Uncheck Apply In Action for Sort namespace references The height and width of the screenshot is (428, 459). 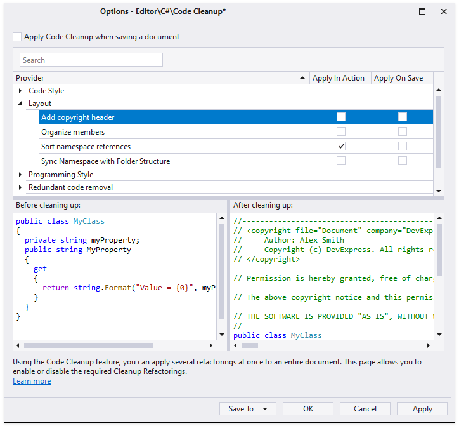tap(340, 146)
